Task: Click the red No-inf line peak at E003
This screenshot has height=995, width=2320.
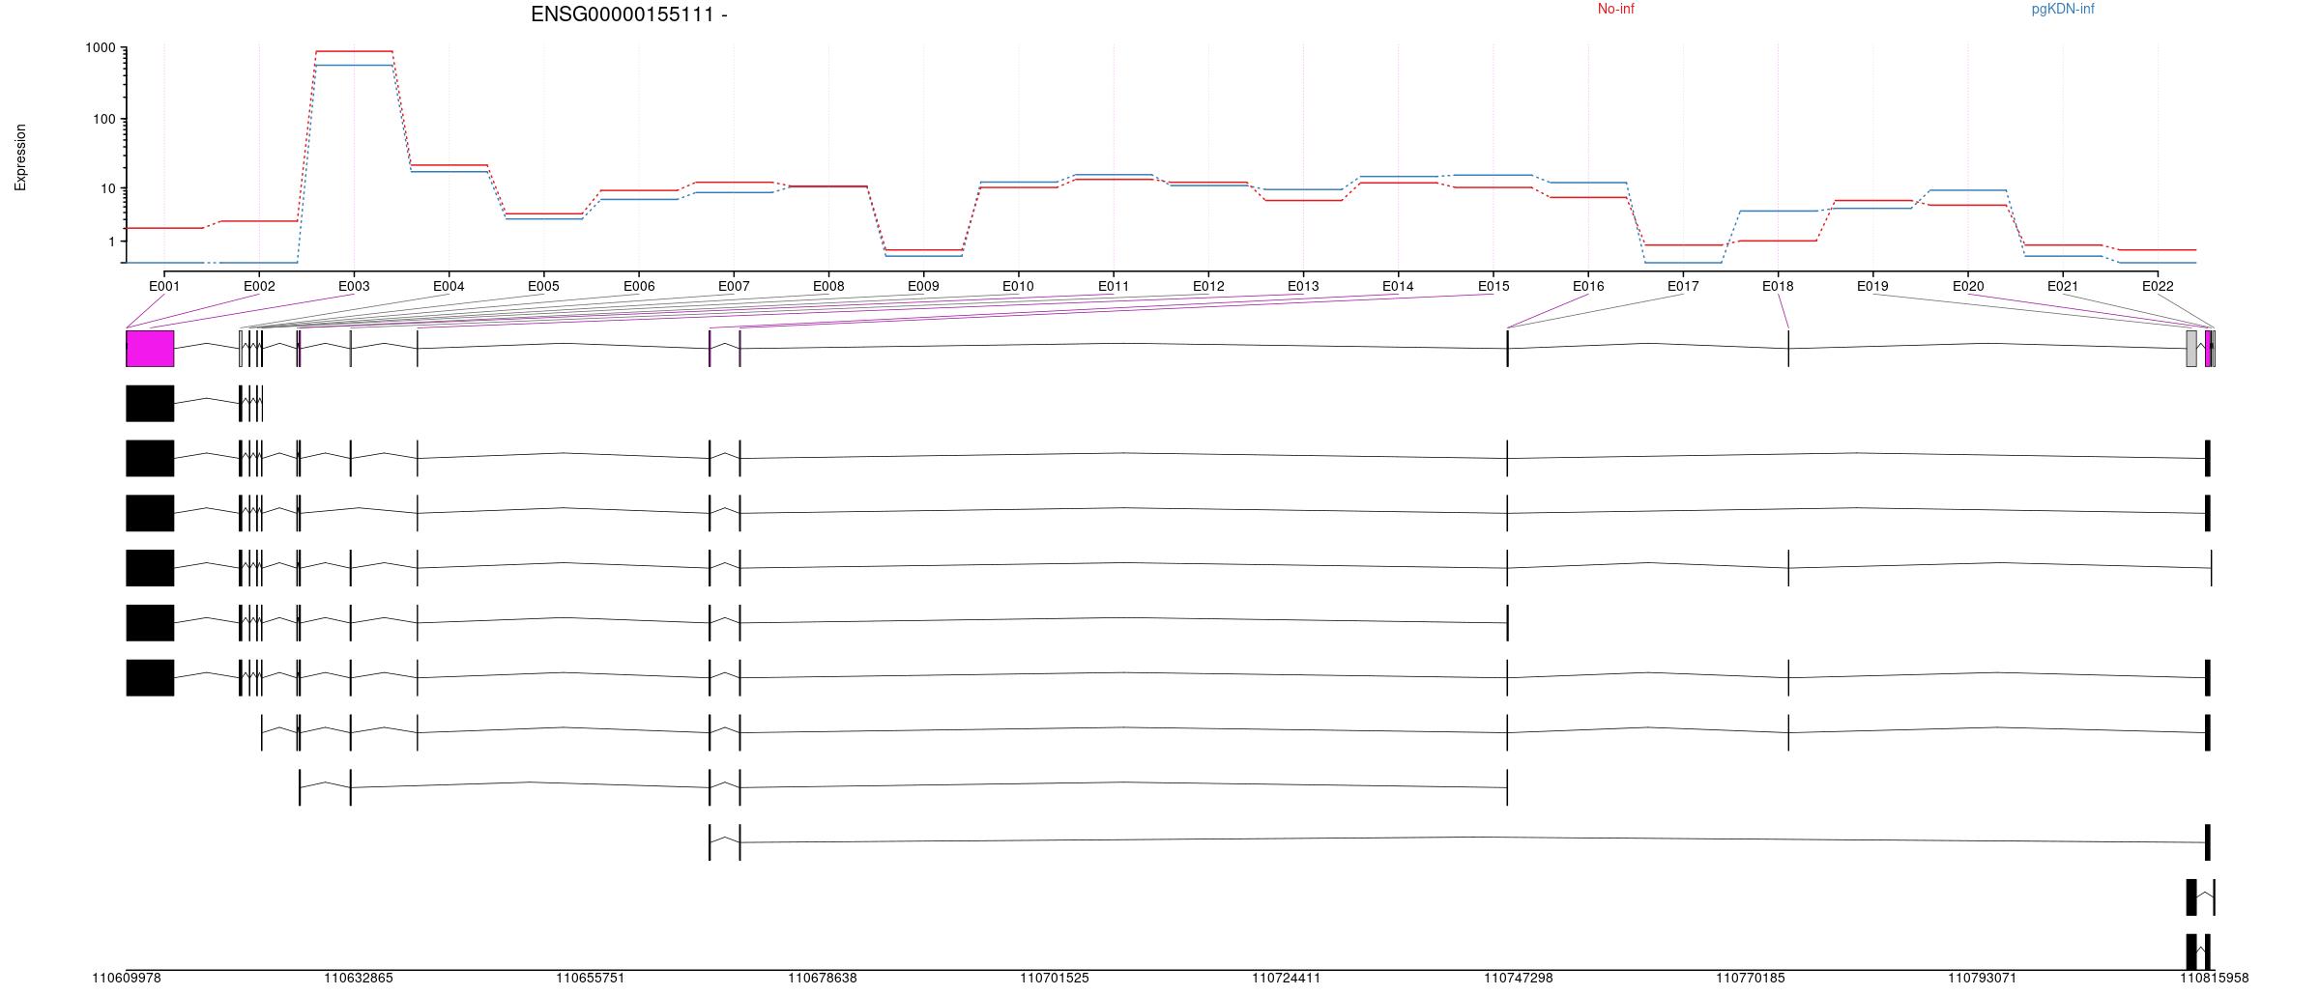Action: [354, 51]
